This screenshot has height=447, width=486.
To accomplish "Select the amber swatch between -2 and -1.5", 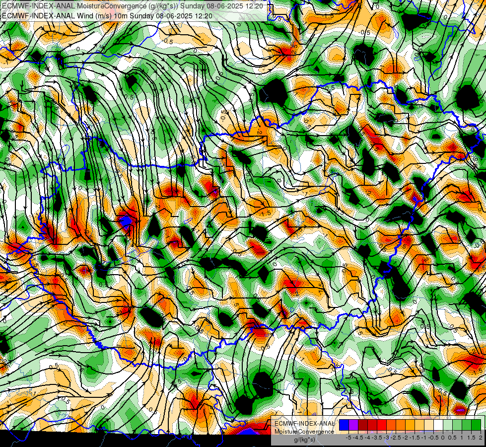I will click(410, 425).
